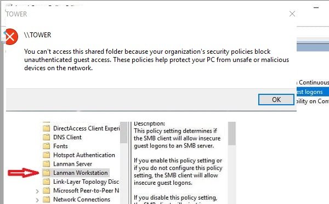Select DirectAccess Client Experience folder icon
This screenshot has height=204, width=329.
47,128
